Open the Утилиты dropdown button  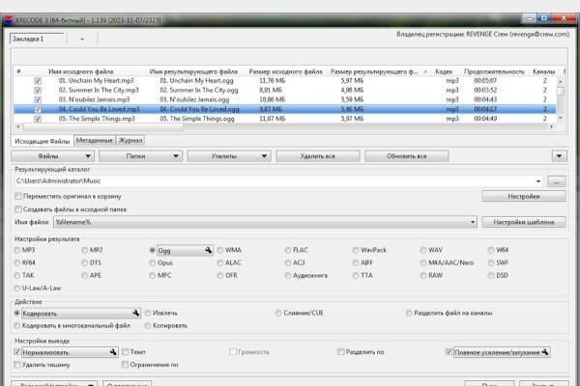pos(229,156)
